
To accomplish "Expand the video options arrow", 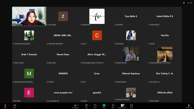I will [18, 105].
